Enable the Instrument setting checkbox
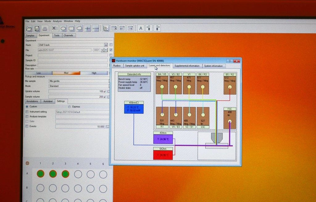316x202 pixels. tap(27, 112)
